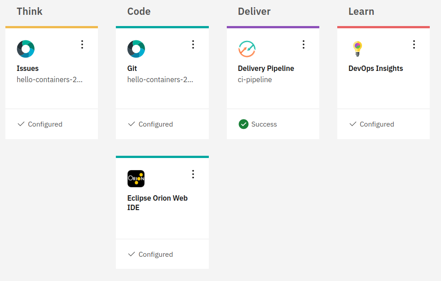Open the Issues tool title
The image size is (441, 281).
[28, 69]
